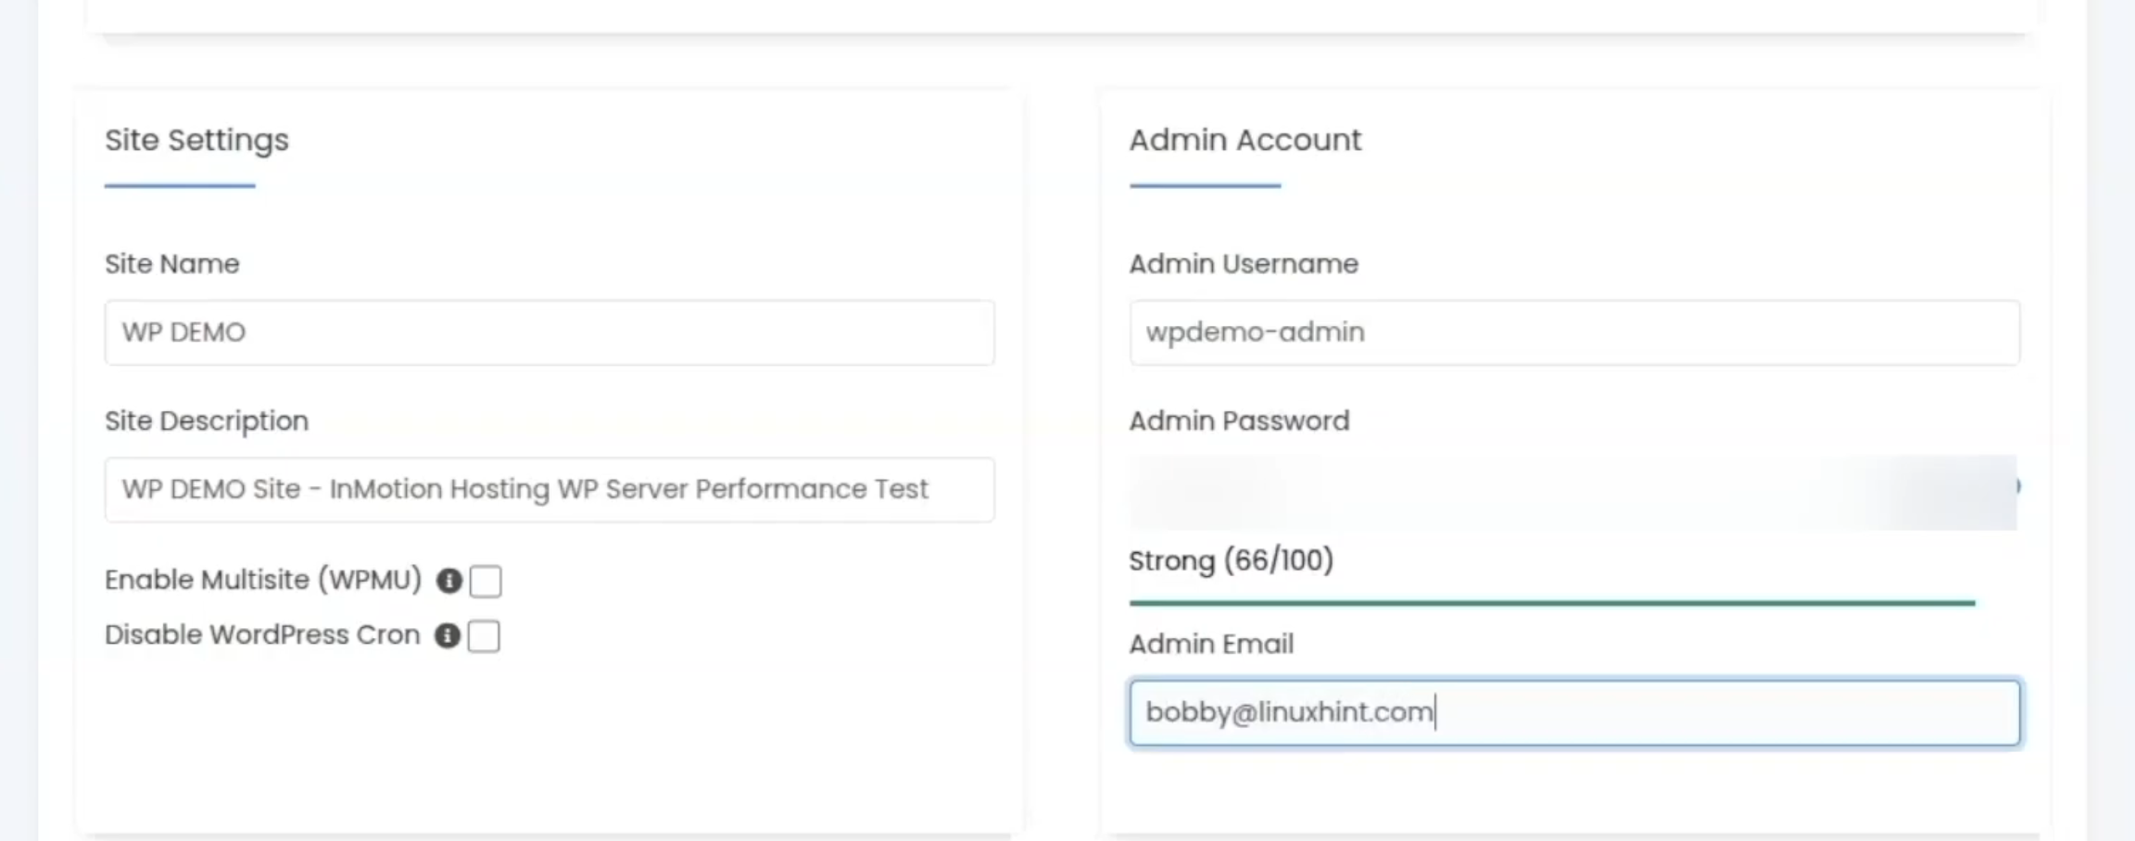Click the 'Disable WordPress Cron' label

[262, 635]
